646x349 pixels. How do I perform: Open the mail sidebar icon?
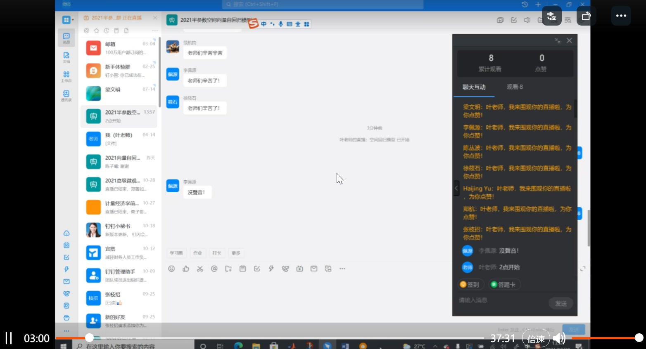pyautogui.click(x=66, y=281)
